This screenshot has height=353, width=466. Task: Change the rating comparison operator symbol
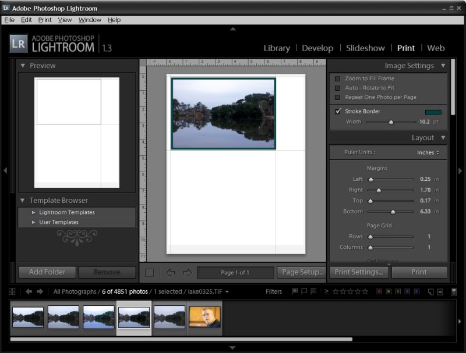[326, 291]
